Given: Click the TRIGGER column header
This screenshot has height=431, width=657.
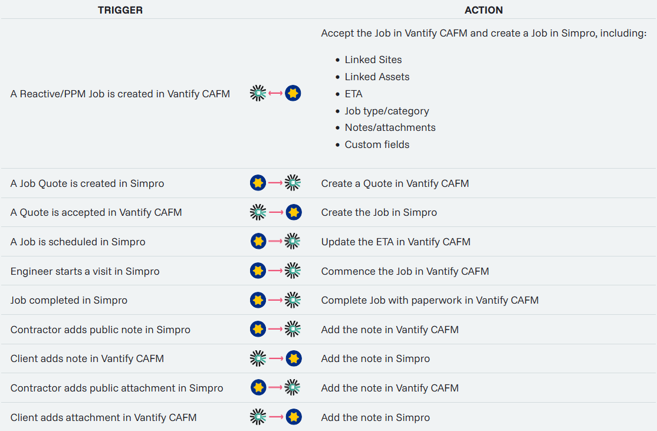Looking at the screenshot, I should [x=120, y=10].
